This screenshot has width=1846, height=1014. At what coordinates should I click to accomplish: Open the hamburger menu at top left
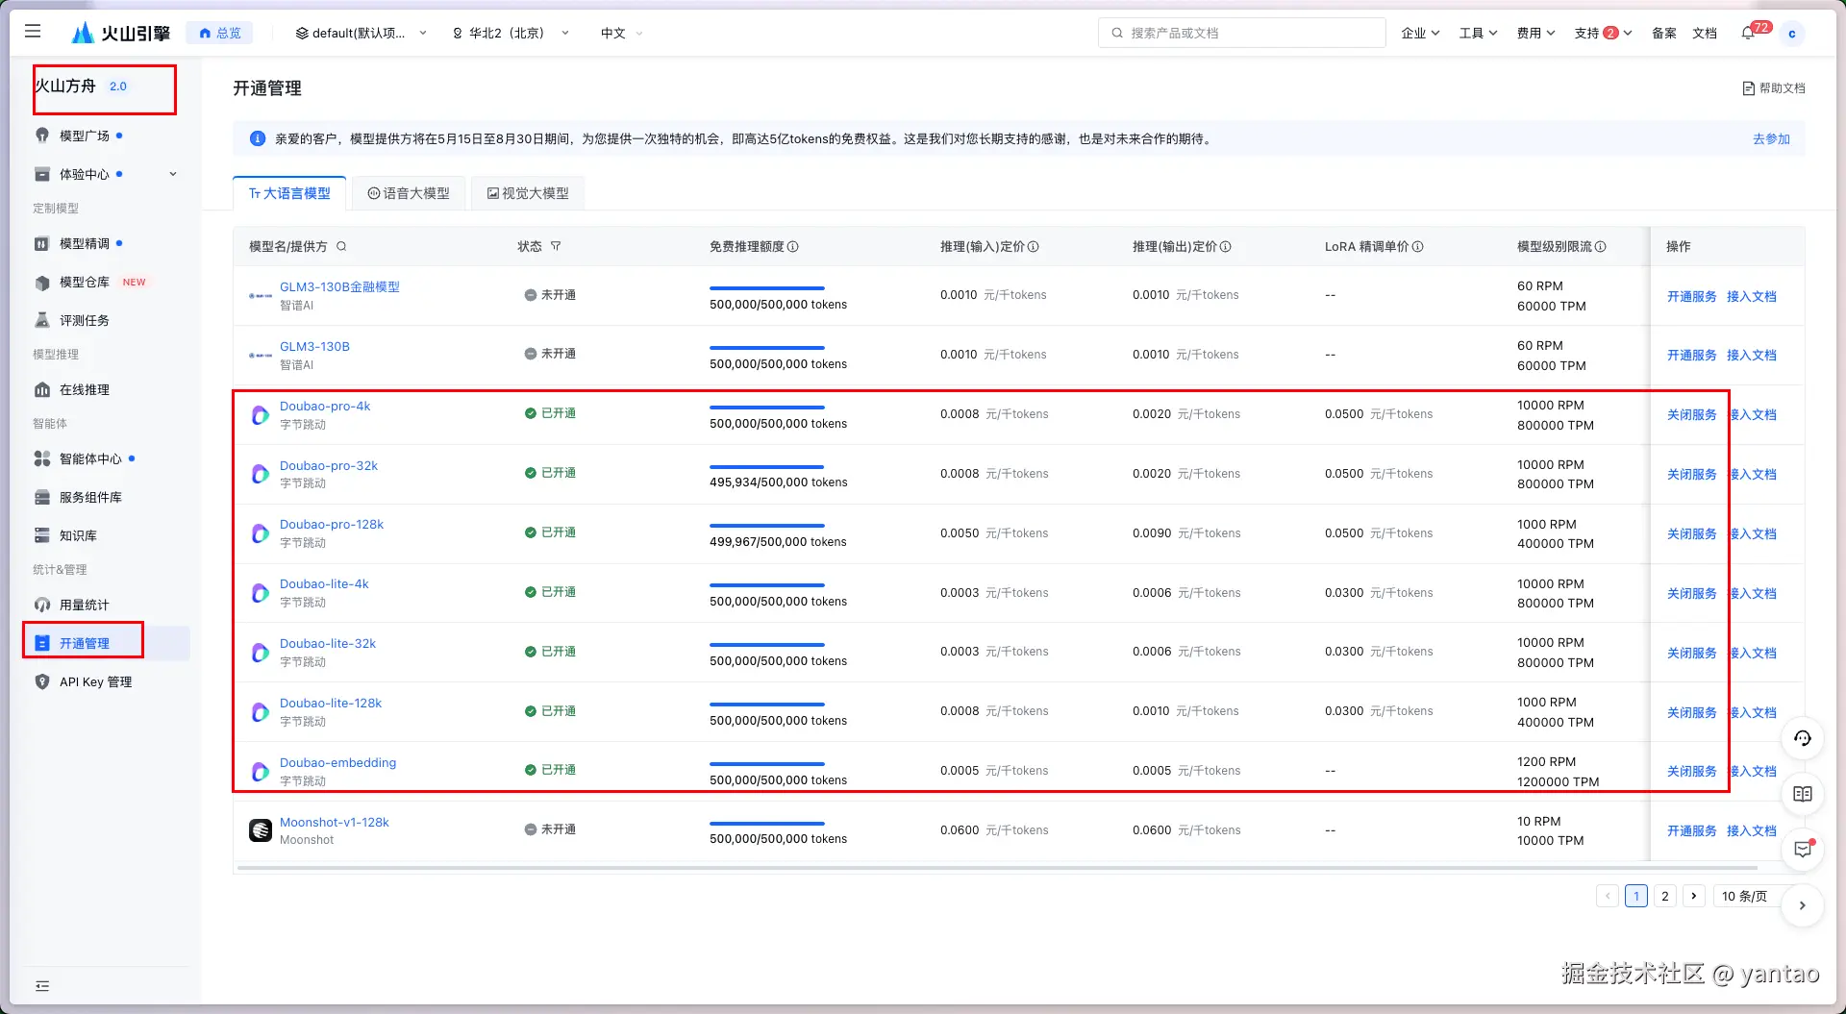(33, 32)
